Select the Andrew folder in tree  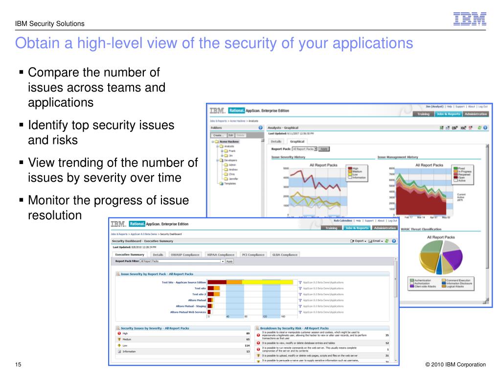point(230,170)
